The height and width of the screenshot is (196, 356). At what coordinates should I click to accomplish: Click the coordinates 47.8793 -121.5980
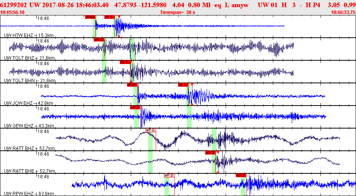coord(140,5)
